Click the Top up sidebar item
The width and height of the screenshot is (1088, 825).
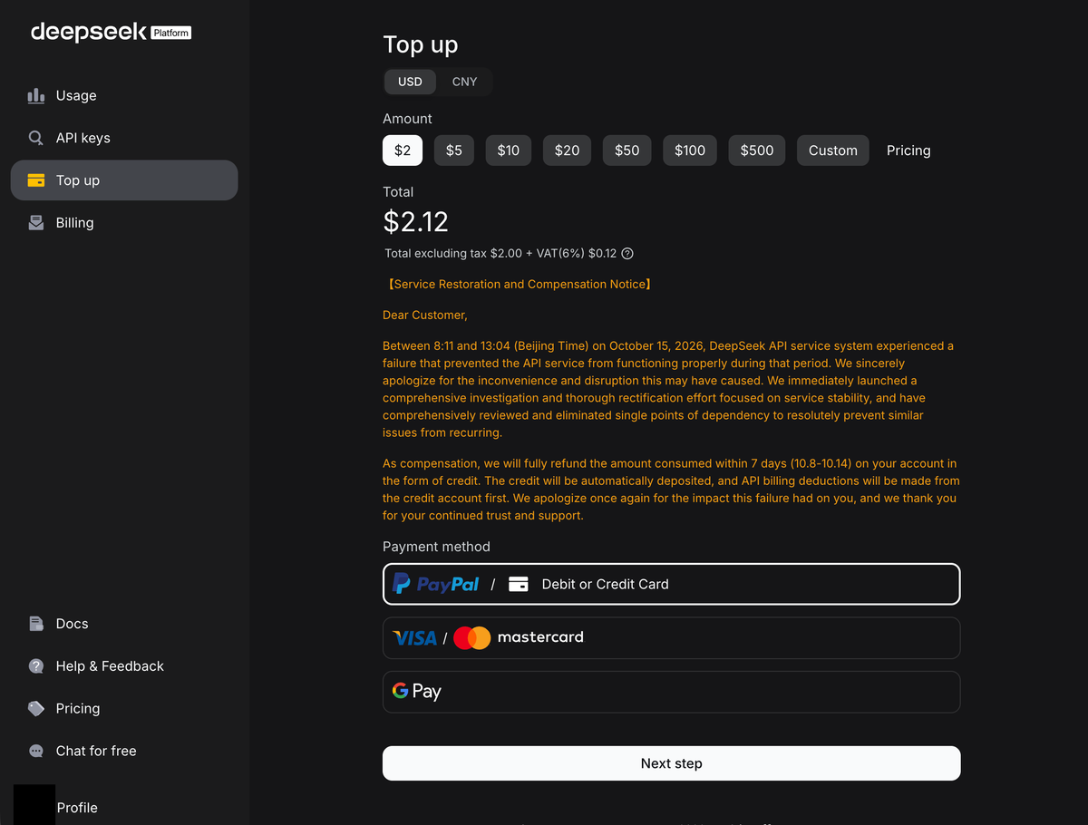coord(124,180)
